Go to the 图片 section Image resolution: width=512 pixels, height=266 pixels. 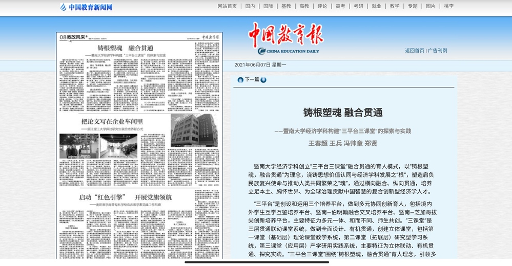click(x=431, y=6)
